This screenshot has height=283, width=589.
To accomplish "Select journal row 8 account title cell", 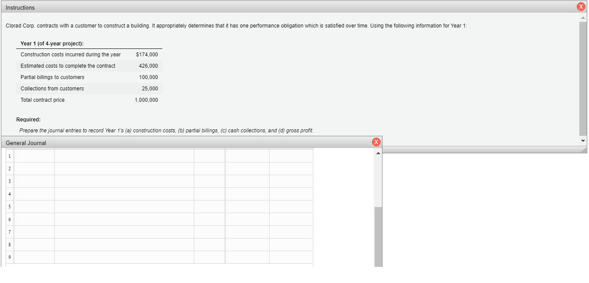I will pyautogui.click(x=124, y=245).
